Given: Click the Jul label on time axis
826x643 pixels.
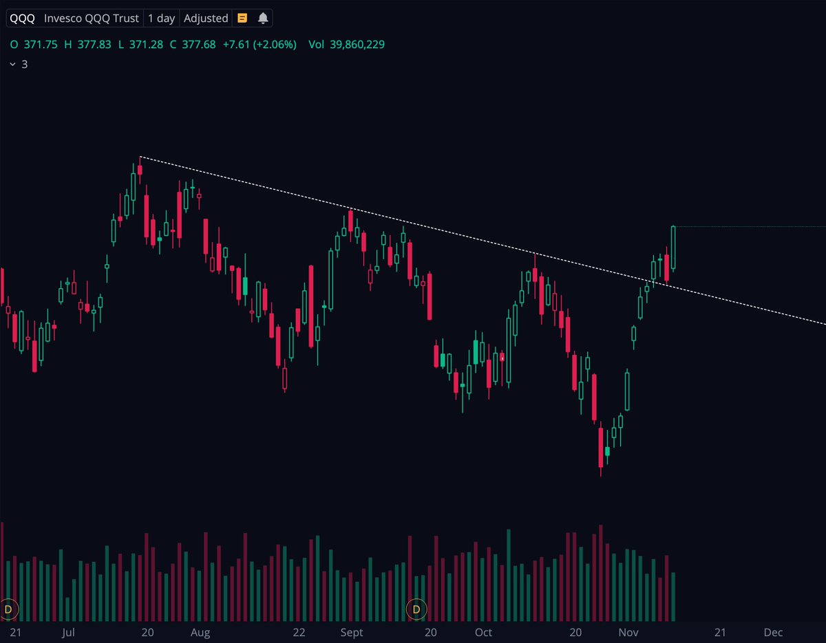Looking at the screenshot, I should point(67,632).
